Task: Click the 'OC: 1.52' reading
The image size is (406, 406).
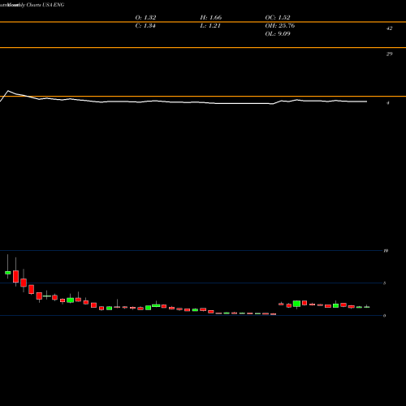Action: click(x=278, y=17)
